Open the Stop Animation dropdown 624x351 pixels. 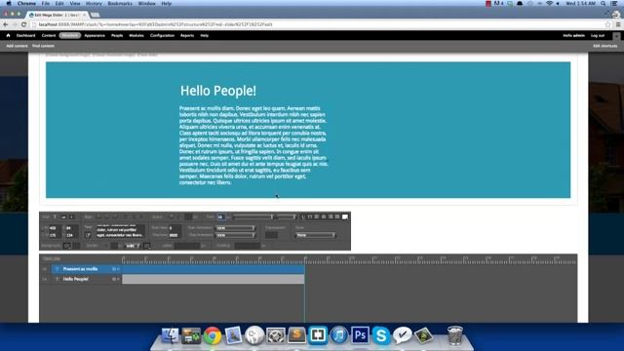point(235,235)
